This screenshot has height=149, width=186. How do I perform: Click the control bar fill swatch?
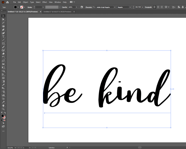pos(15,7)
